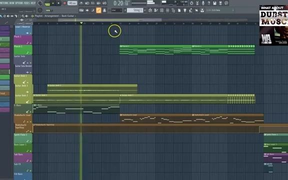Click the note icon in second toolbar row
Viewport: 288px width, 180px height.
93,10
